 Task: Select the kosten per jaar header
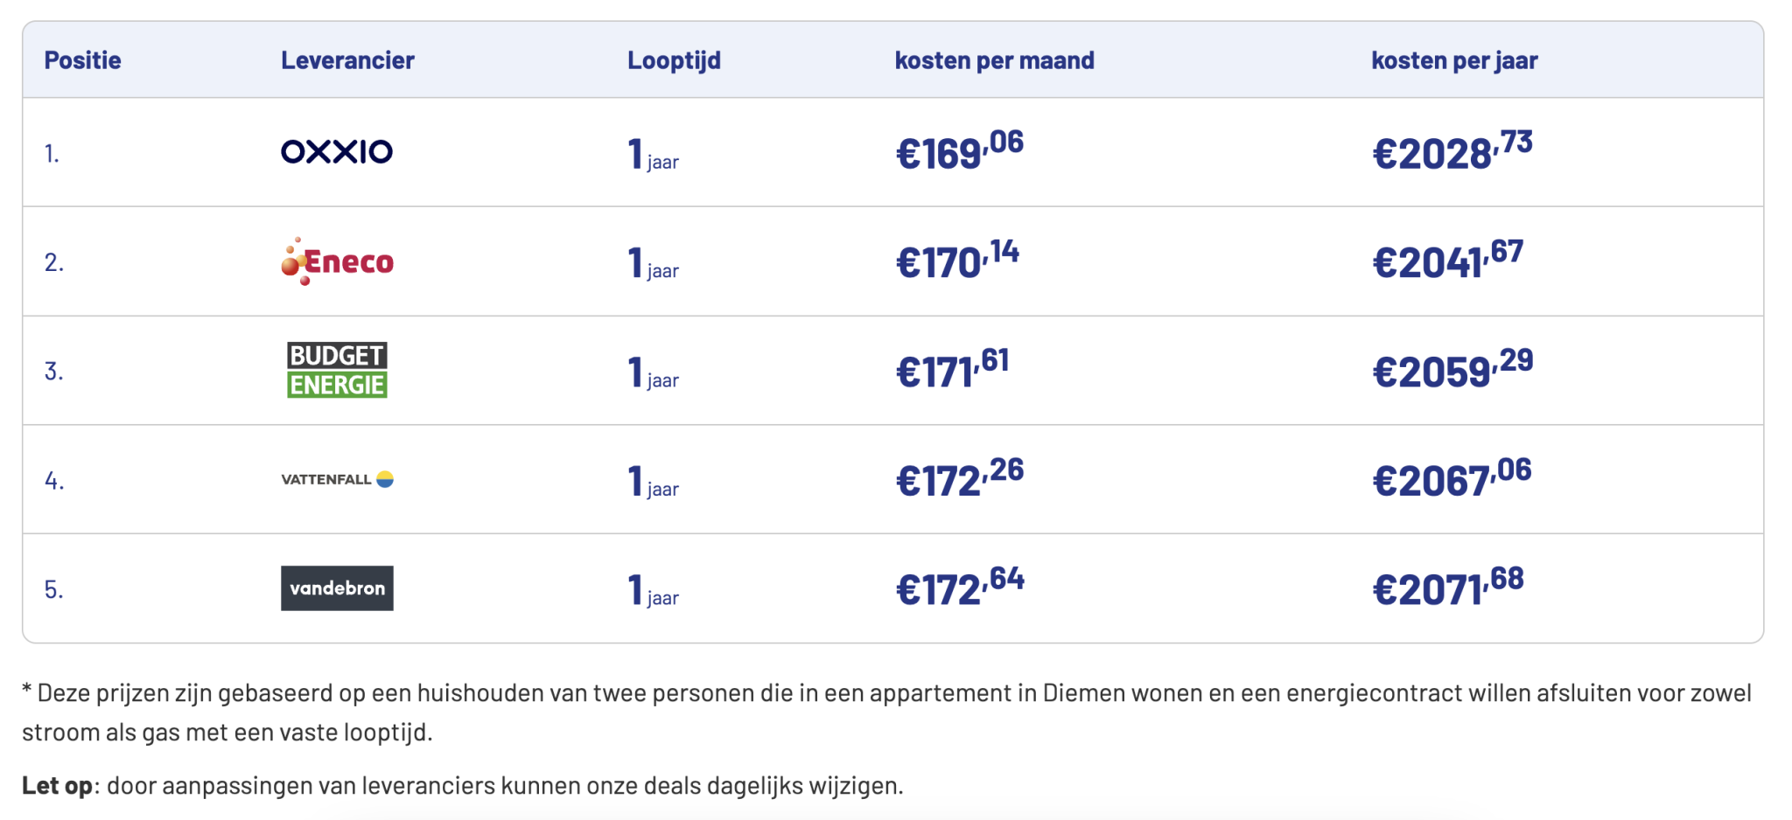(x=1454, y=60)
